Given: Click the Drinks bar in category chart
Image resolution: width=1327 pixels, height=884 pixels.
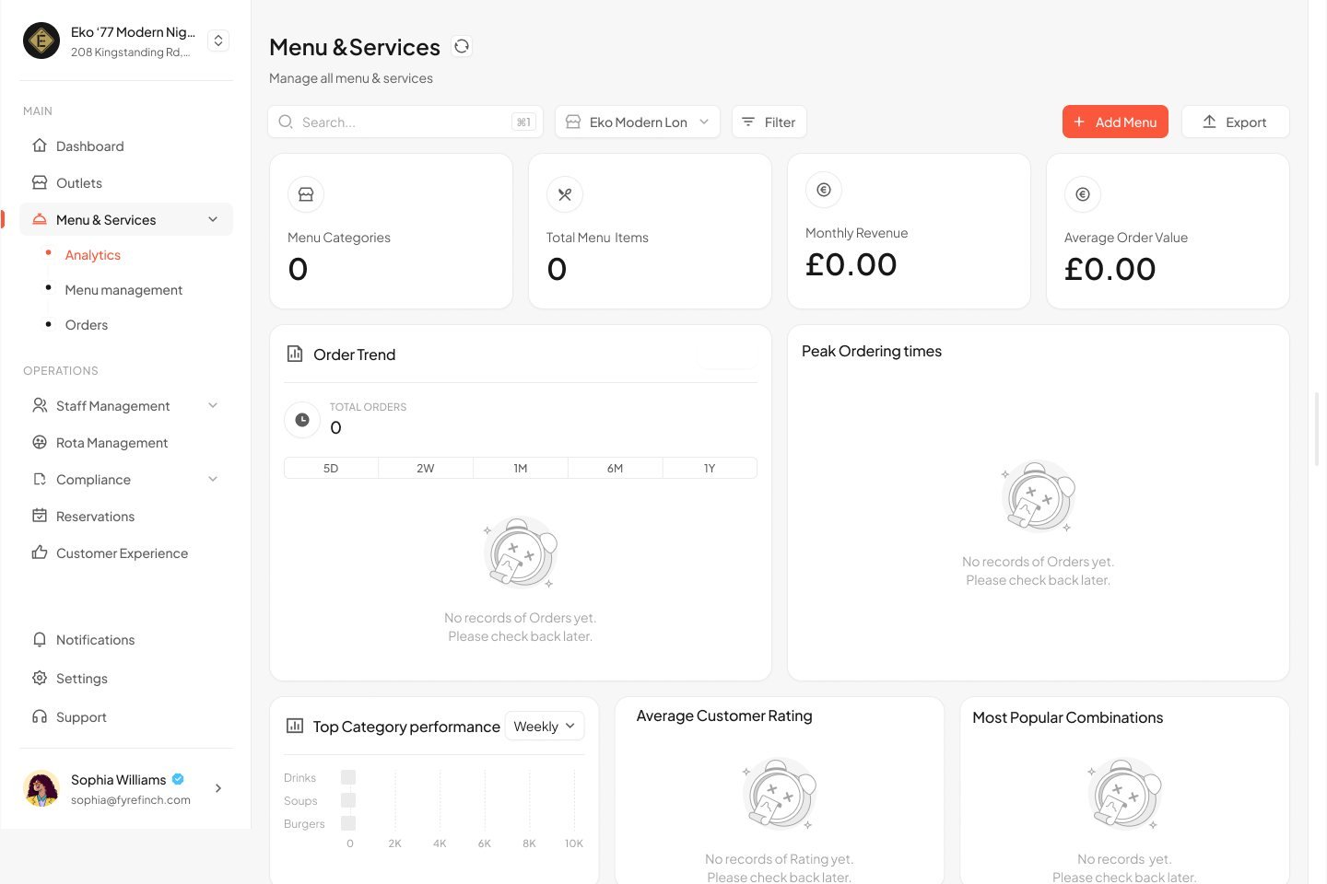Looking at the screenshot, I should pyautogui.click(x=348, y=777).
